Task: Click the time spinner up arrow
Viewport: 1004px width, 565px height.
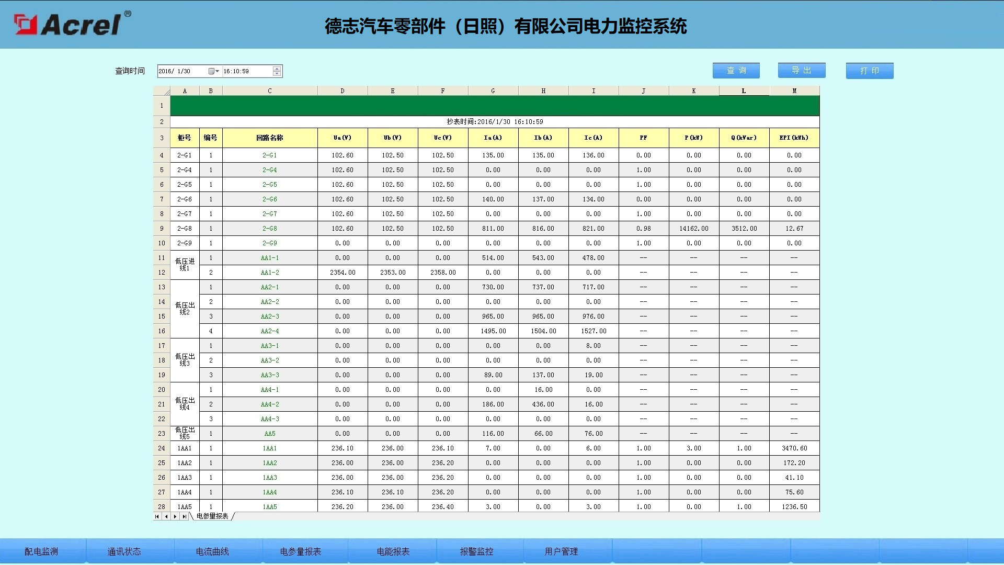Action: [x=277, y=69]
